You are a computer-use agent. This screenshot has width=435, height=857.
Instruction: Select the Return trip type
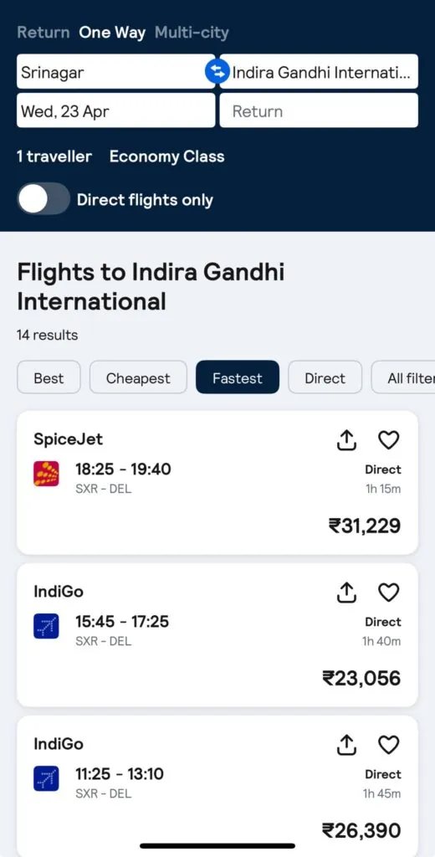43,33
